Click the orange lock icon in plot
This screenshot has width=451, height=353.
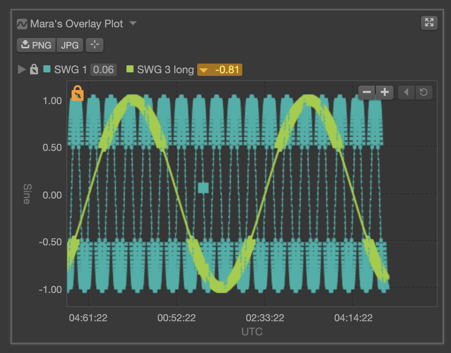click(x=77, y=93)
